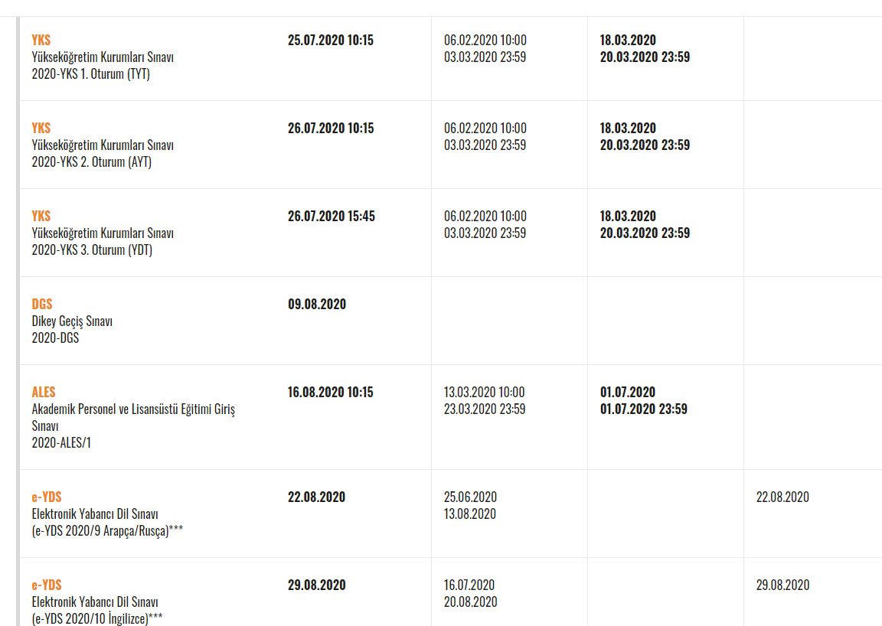
Task: Click ALES late application date 01.07.2020 23:59
Action: pos(643,409)
